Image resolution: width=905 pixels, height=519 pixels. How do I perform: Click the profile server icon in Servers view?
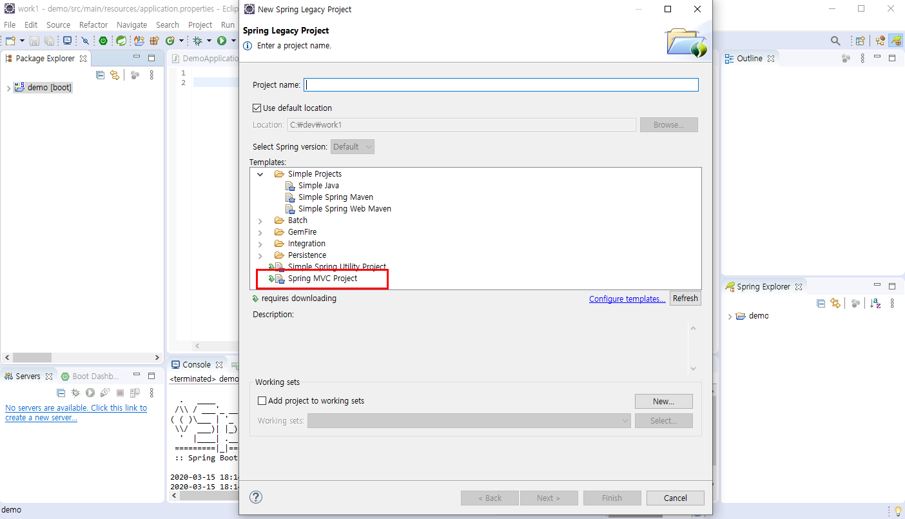point(105,393)
